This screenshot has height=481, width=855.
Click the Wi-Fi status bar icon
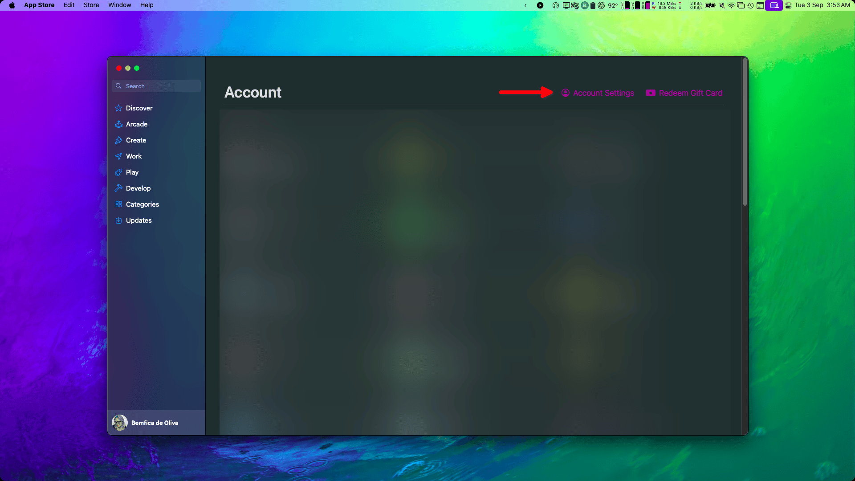[732, 6]
